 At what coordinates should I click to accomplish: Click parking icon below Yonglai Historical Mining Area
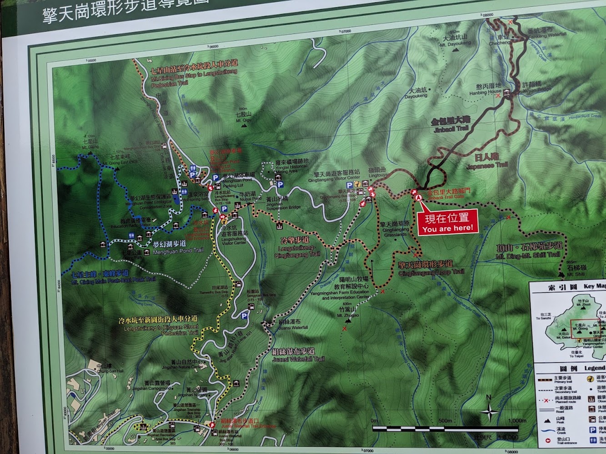click(x=280, y=185)
